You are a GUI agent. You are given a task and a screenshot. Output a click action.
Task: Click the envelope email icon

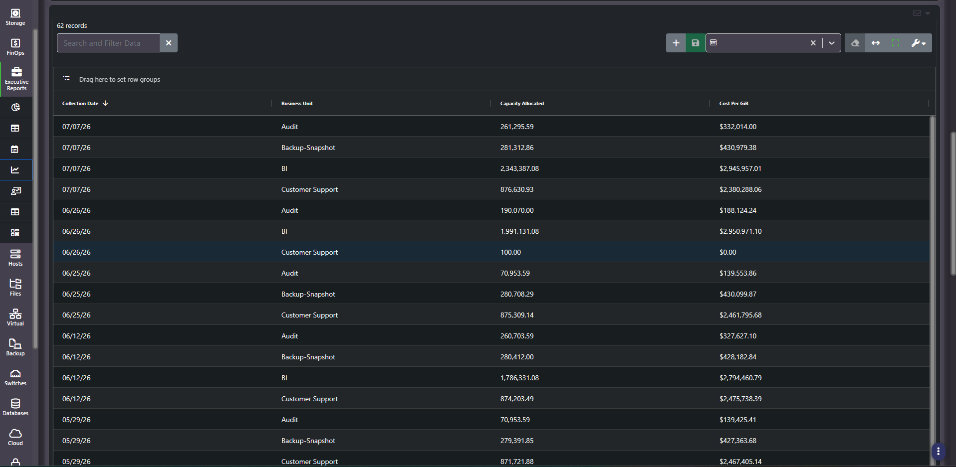(917, 13)
